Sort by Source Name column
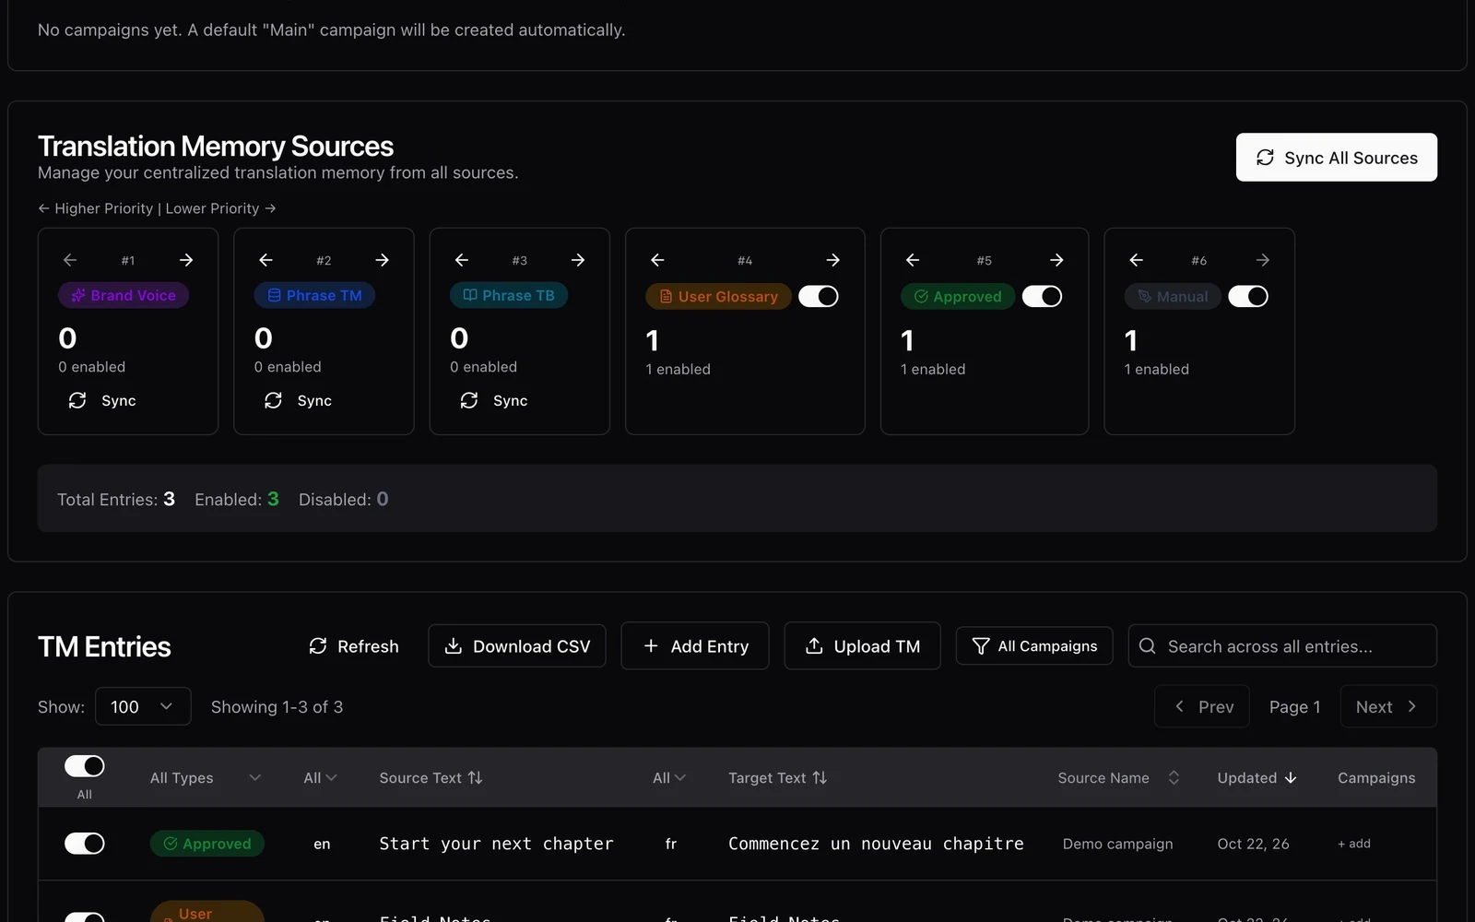Image resolution: width=1475 pixels, height=922 pixels. (x=1118, y=778)
